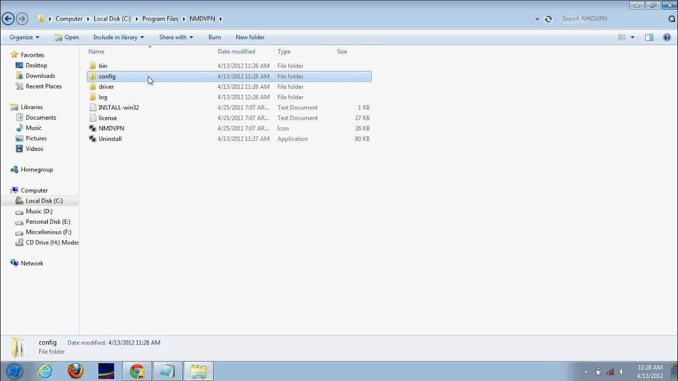The height and width of the screenshot is (381, 678).
Task: Open Libraries in the navigation pane
Action: point(32,107)
